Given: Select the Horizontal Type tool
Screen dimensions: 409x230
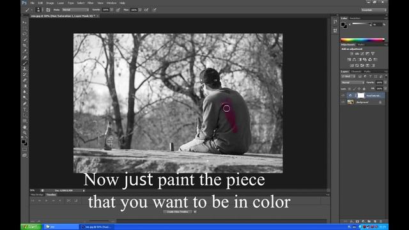Looking at the screenshot, I should click(x=24, y=109).
